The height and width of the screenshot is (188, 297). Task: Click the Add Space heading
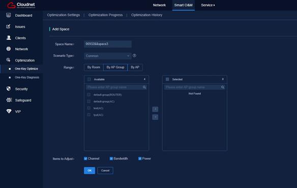61,29
